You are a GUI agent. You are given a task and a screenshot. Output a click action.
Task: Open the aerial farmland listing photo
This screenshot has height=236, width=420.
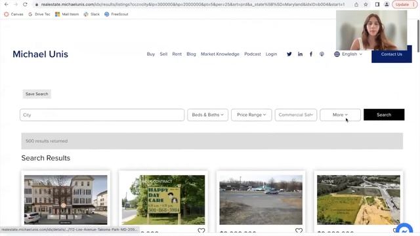[x=358, y=200]
